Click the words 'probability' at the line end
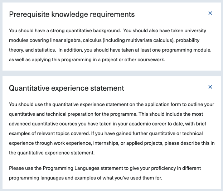Viewport: 223px width, 191px height. tap(188, 40)
